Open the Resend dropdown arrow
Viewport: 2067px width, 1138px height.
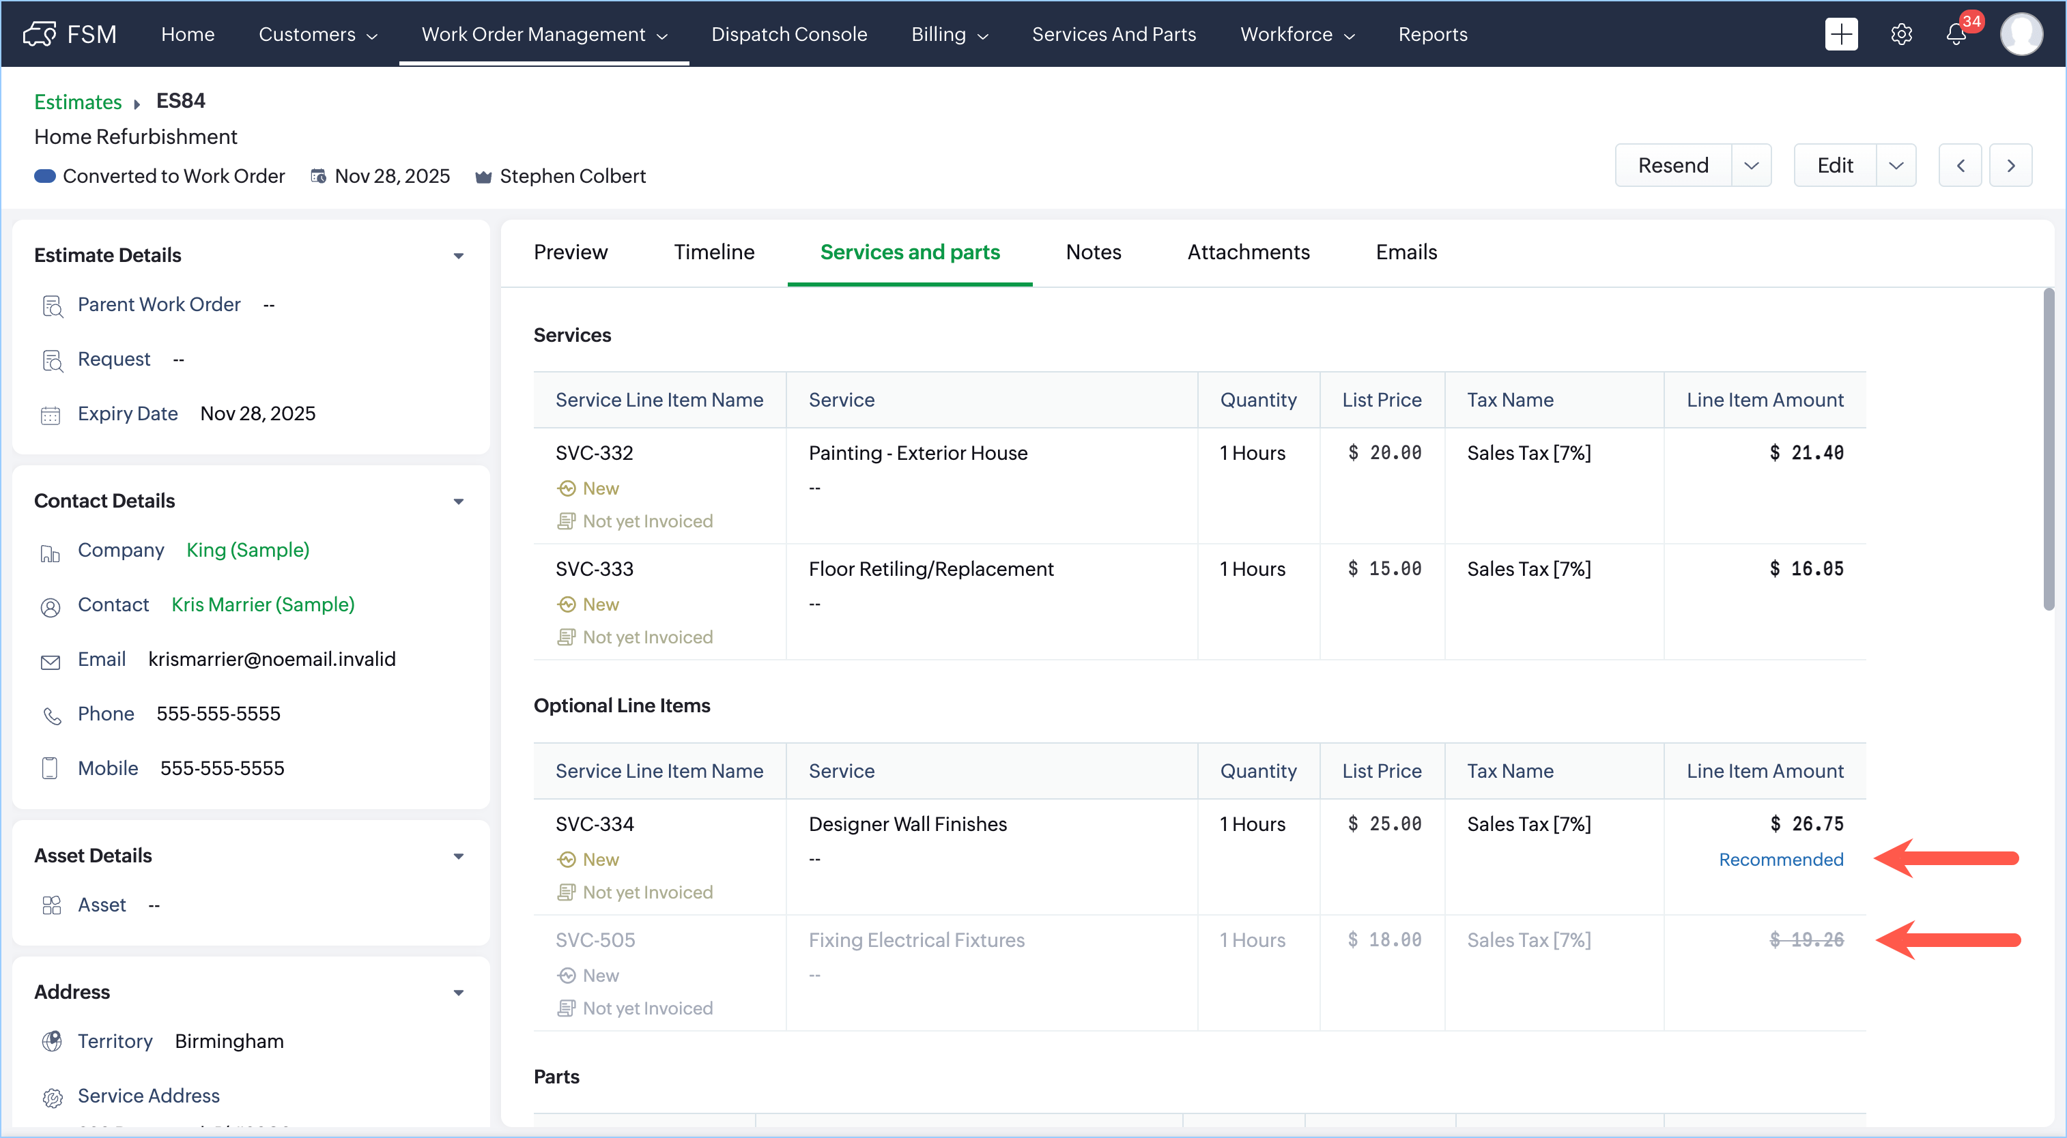point(1751,165)
